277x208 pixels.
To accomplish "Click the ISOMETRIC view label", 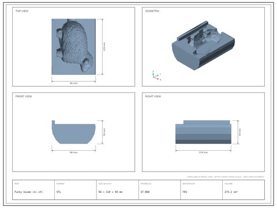I will (x=152, y=11).
